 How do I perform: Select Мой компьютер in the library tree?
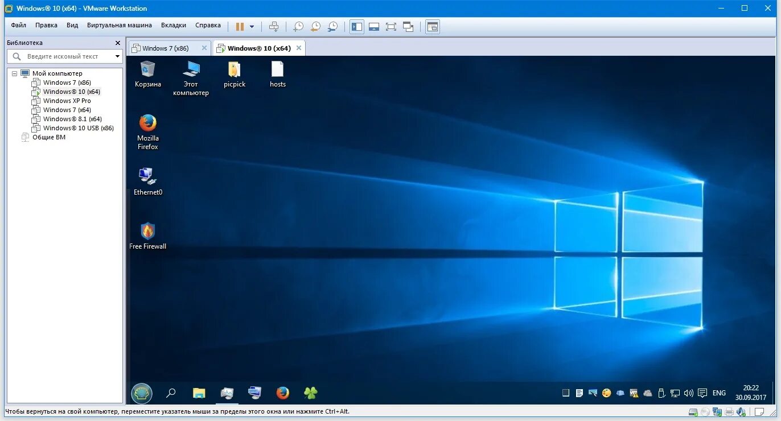pos(57,73)
